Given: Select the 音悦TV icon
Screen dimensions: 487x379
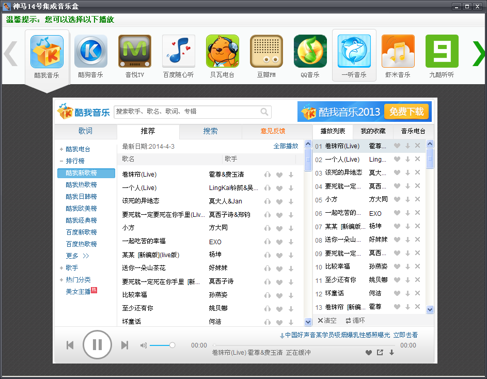Looking at the screenshot, I should point(135,52).
